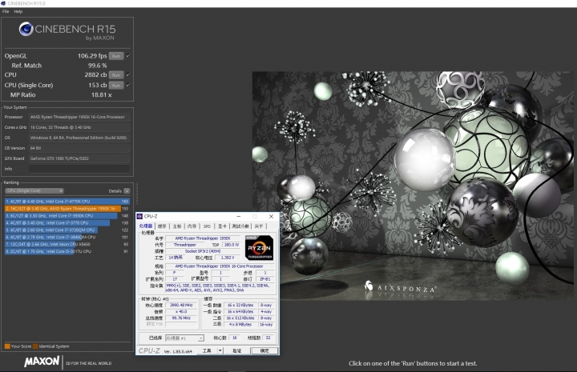Open the Help menu
This screenshot has width=577, height=372.
pyautogui.click(x=18, y=11)
